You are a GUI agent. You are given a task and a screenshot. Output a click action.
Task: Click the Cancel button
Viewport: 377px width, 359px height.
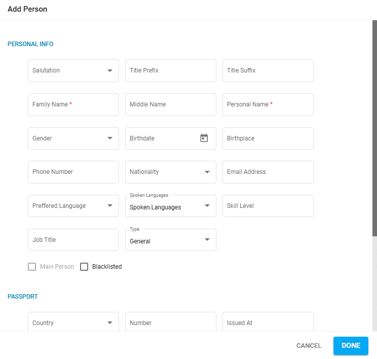[309, 346]
